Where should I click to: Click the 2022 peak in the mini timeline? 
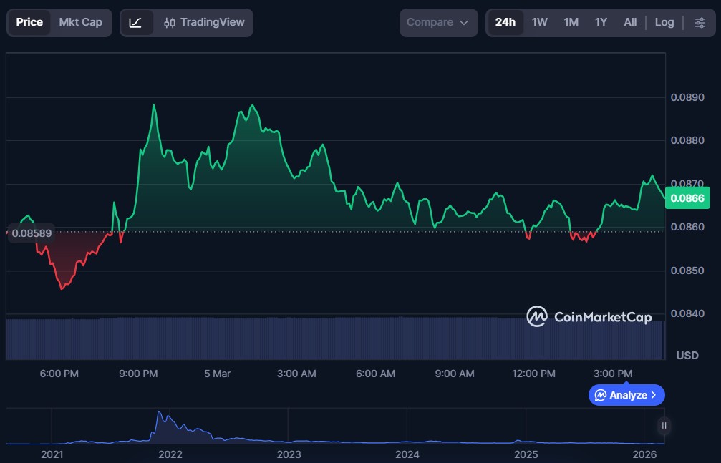tap(159, 414)
